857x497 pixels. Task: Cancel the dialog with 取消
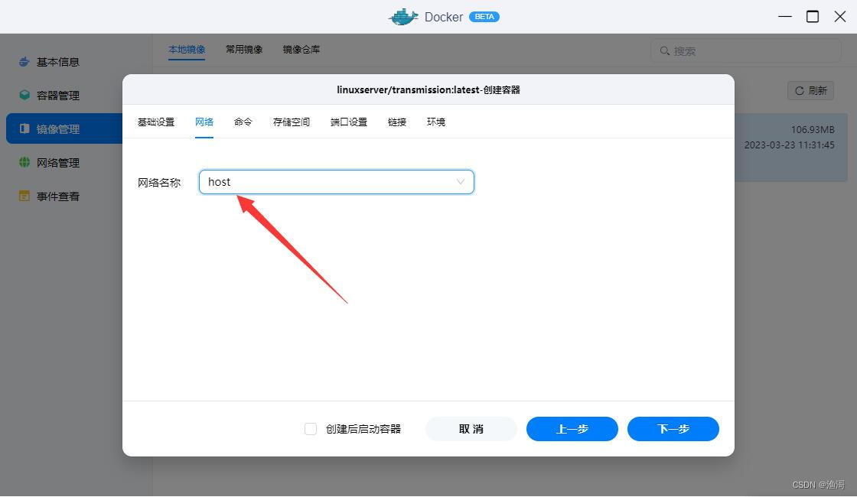click(x=471, y=429)
